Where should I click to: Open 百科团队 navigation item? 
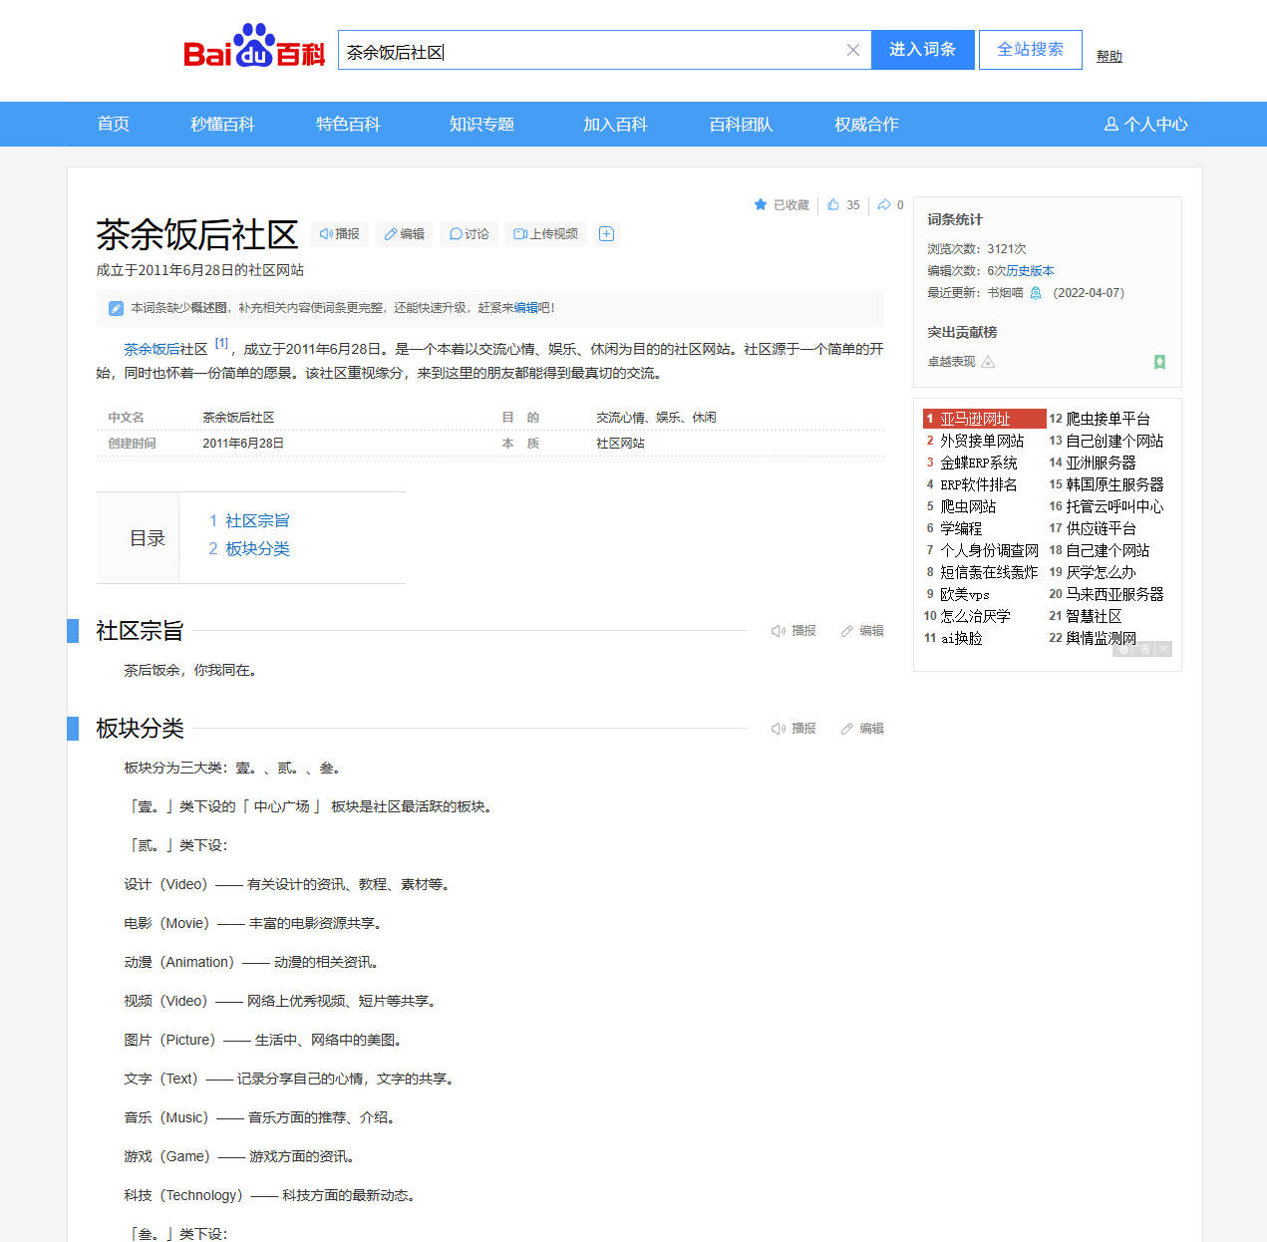[x=741, y=125]
